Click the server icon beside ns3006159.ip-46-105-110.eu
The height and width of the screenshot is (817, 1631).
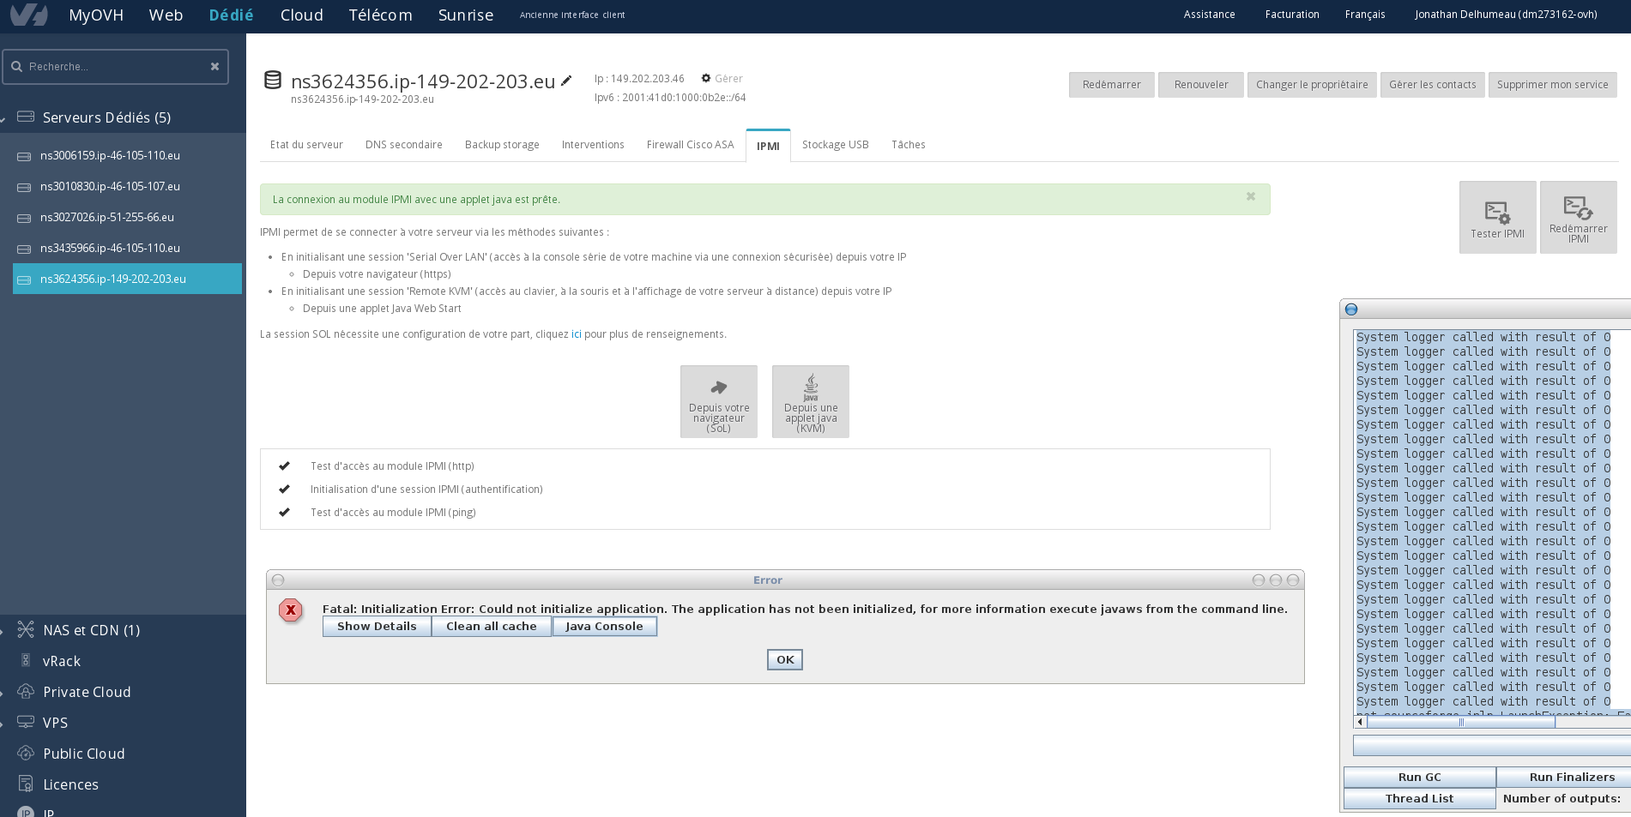tap(24, 156)
